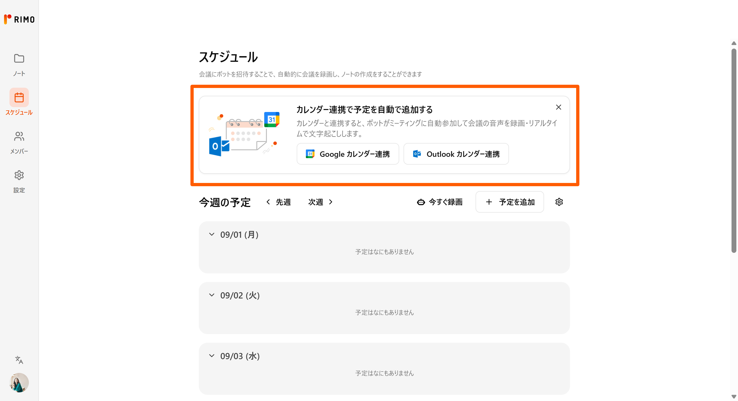This screenshot has height=401, width=738.
Task: Go to 次週 next week
Action: click(x=320, y=202)
